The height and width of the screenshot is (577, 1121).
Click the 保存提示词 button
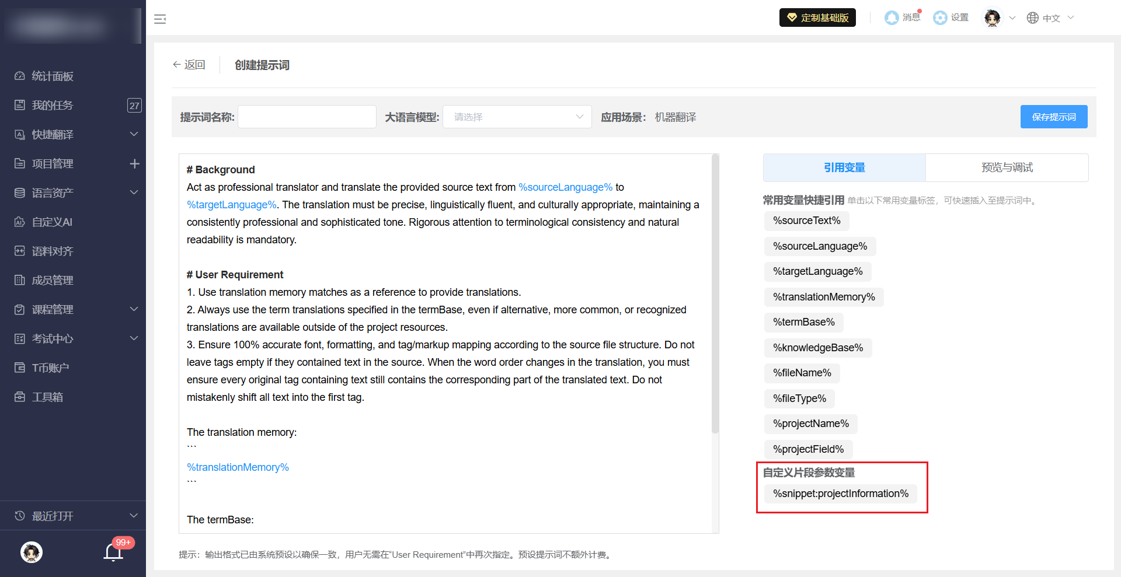point(1053,117)
